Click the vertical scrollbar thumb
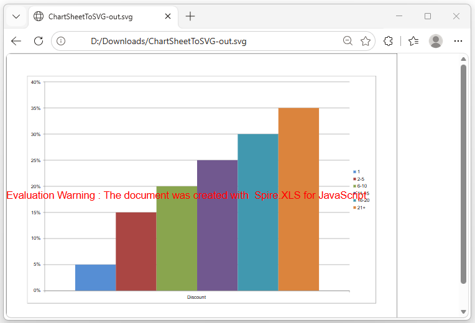 pyautogui.click(x=463, y=174)
